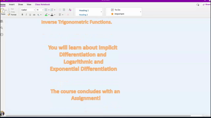Open recent notes clock icon

point(2,34)
